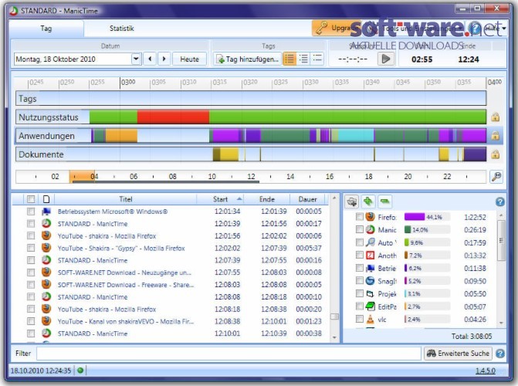This screenshot has height=386, width=518.
Task: Check YouTube Kanal von shakiraVEVO row checkbox
Action: [x=31, y=321]
